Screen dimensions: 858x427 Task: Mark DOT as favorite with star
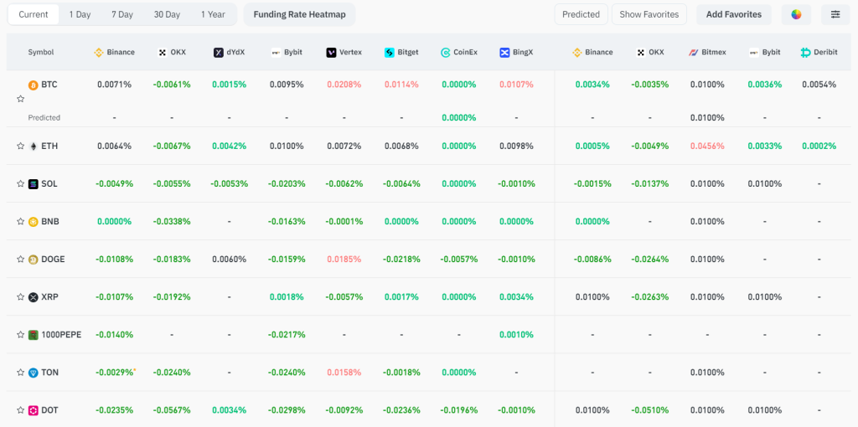pos(20,410)
